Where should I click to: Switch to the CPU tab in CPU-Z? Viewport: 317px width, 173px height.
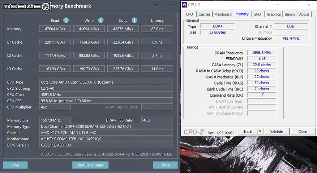coord(189,14)
